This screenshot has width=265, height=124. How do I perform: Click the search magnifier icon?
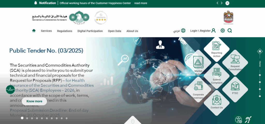[230, 30]
